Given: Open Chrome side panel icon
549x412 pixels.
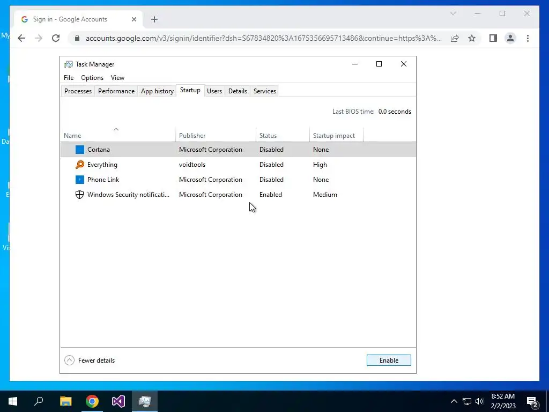Looking at the screenshot, I should [x=493, y=38].
